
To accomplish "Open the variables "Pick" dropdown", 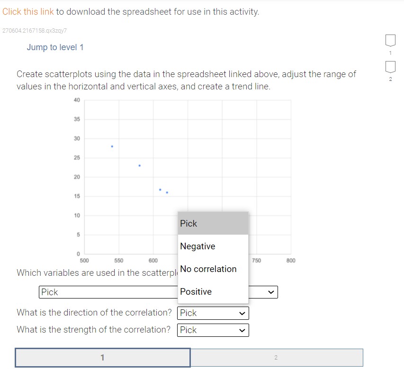I will (x=158, y=292).
